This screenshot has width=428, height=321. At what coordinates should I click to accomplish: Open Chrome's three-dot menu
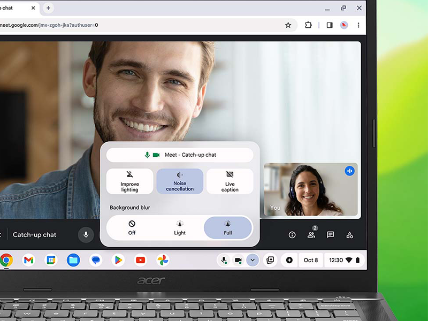[x=357, y=25]
